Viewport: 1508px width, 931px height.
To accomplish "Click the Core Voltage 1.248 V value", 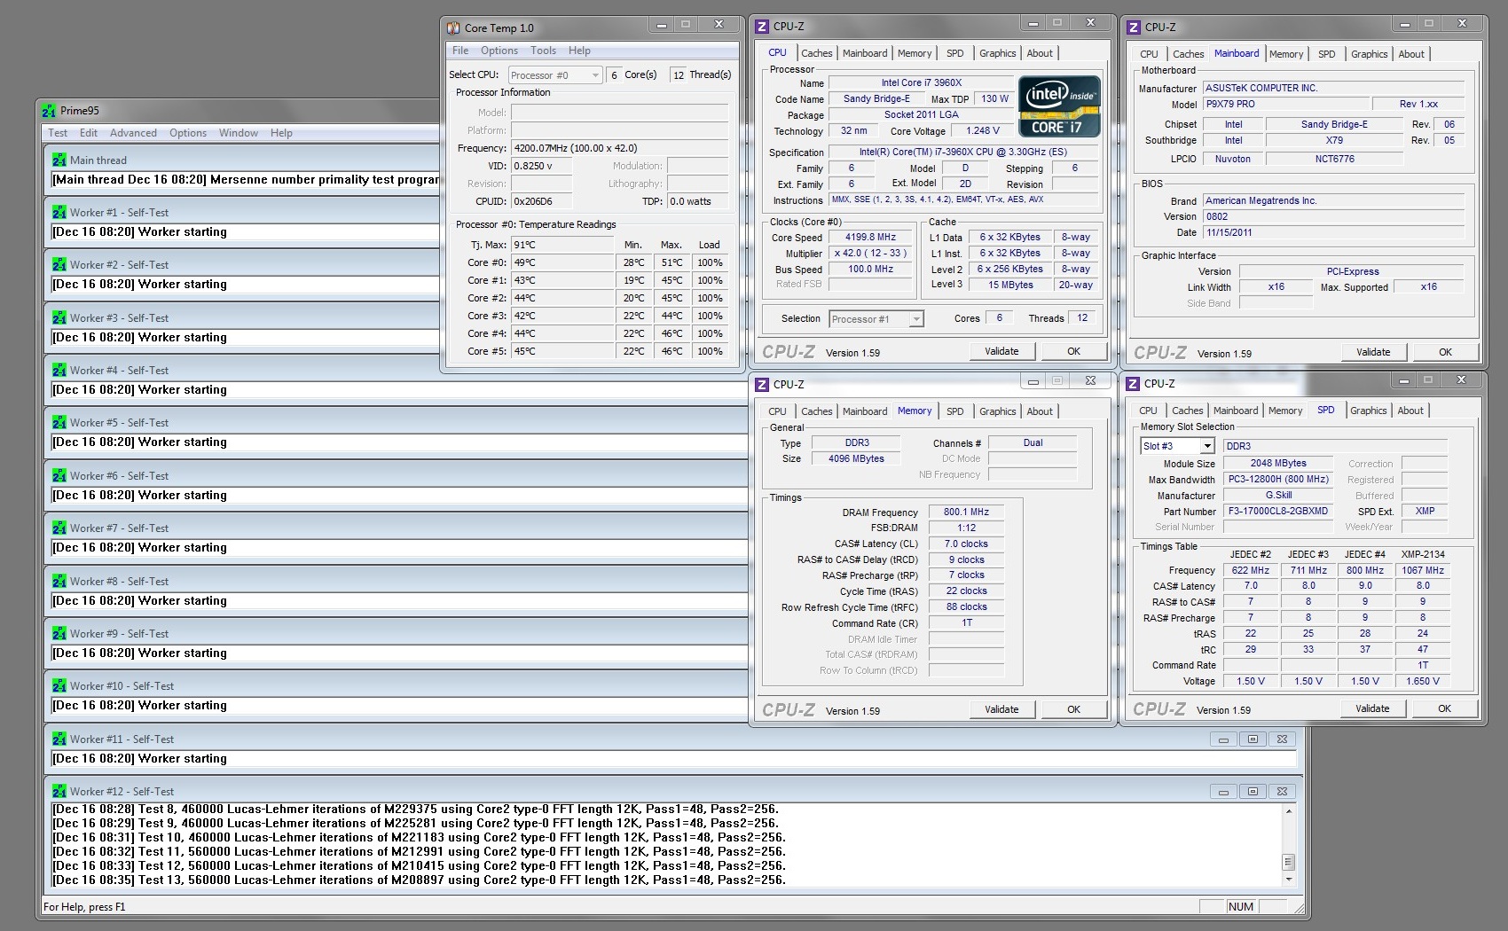I will [x=983, y=131].
